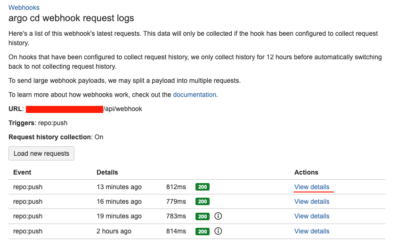Click the Load new requests button
Screen dimensions: 398x240
coord(41,153)
